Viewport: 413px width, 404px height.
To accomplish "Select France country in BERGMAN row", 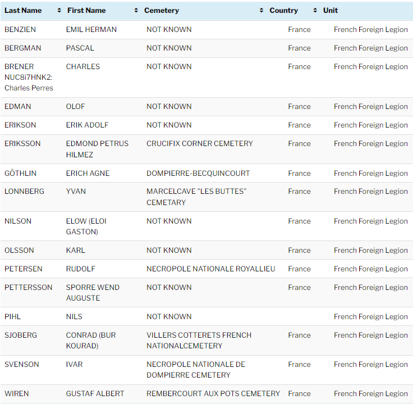I will [299, 48].
